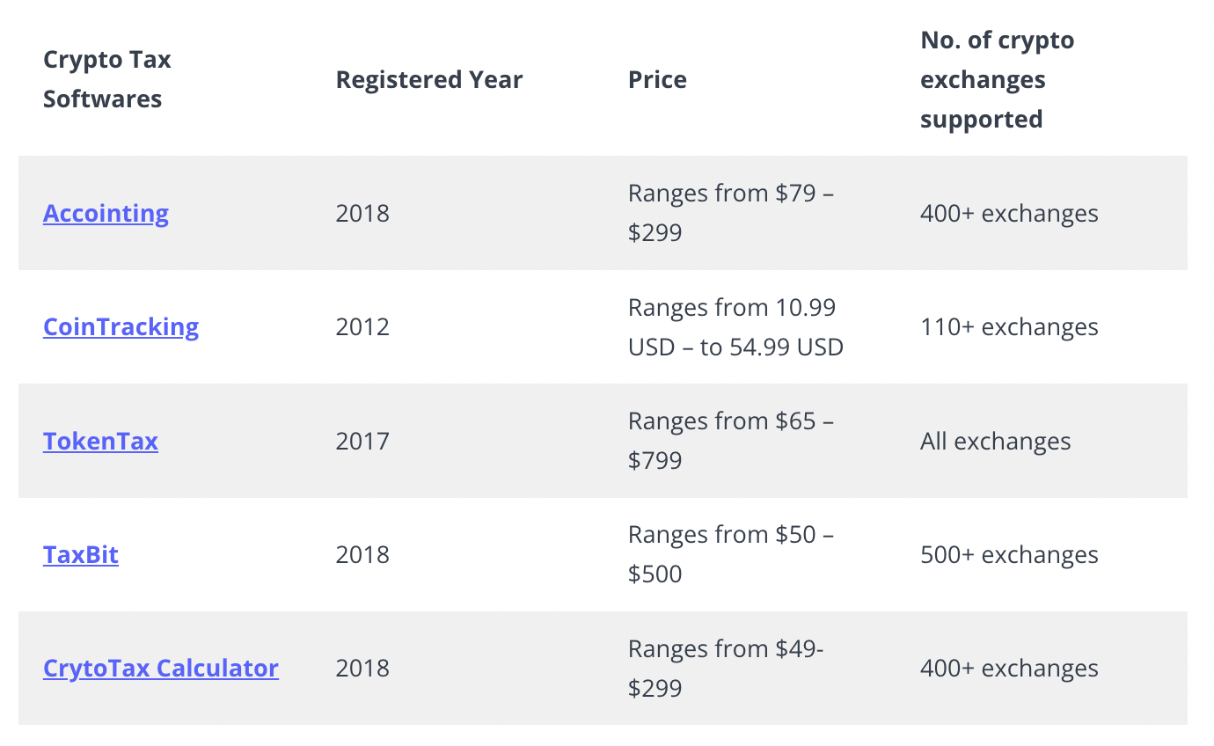Select the All exchanges cell
Viewport: 1214px width, 746px height.
click(x=995, y=441)
